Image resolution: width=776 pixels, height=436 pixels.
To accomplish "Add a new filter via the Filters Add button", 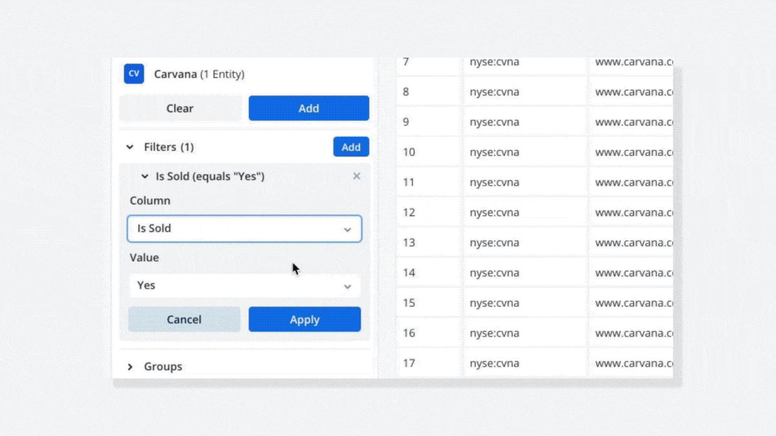I will point(351,147).
